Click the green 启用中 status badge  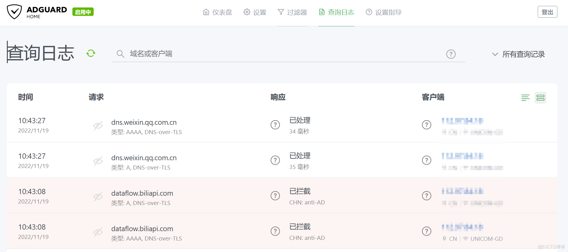[x=83, y=12]
